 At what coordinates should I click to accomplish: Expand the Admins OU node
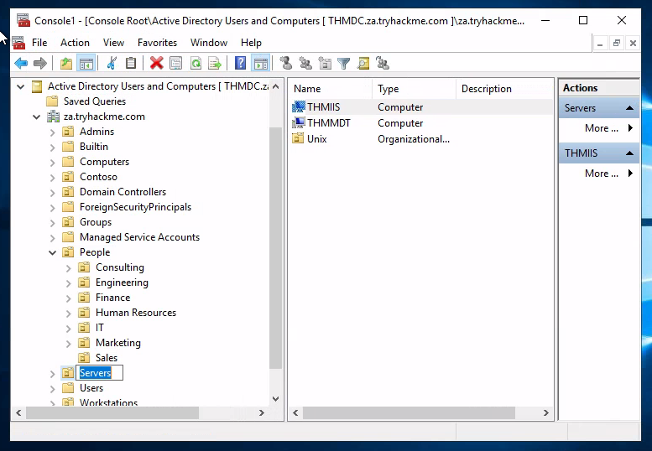point(52,132)
